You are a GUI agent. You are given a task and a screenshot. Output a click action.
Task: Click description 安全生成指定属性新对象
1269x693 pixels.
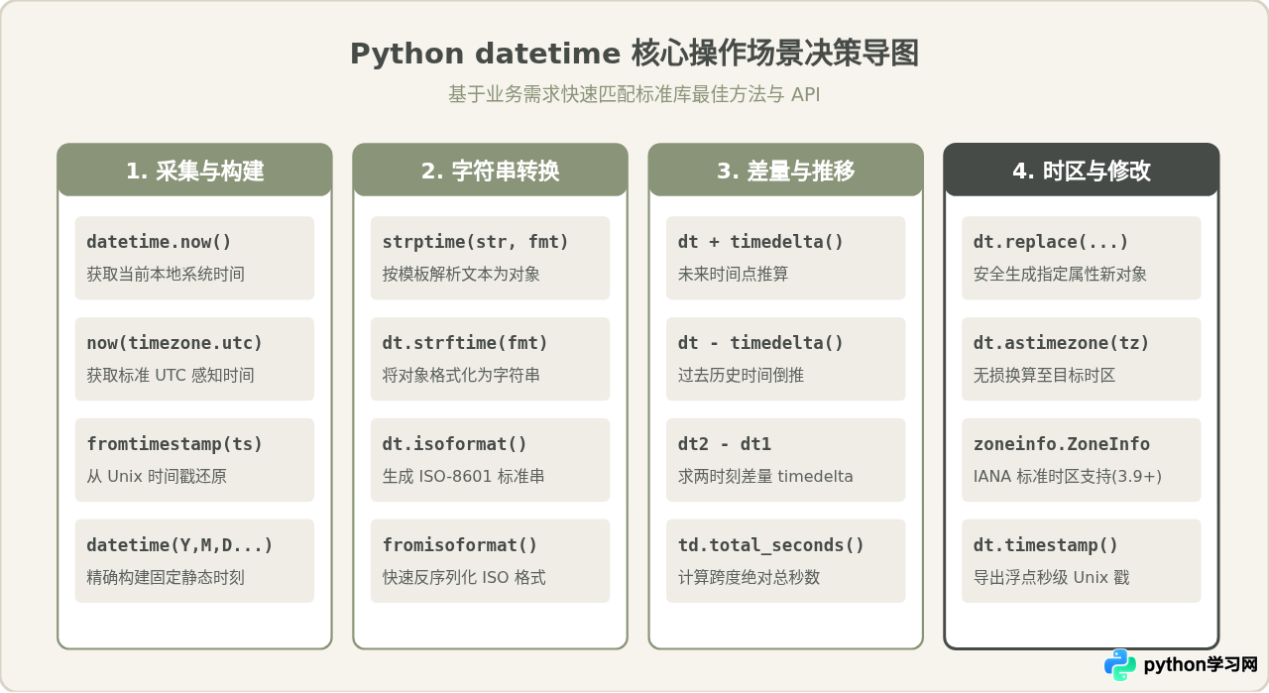click(x=1061, y=275)
